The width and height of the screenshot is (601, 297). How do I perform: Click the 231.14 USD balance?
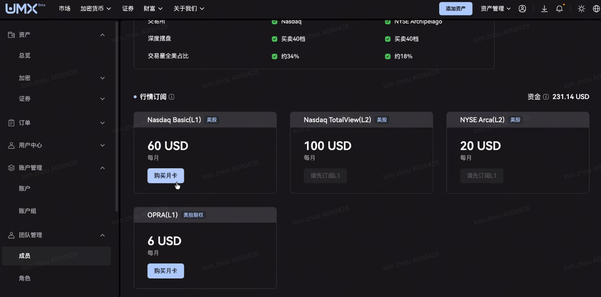point(570,97)
